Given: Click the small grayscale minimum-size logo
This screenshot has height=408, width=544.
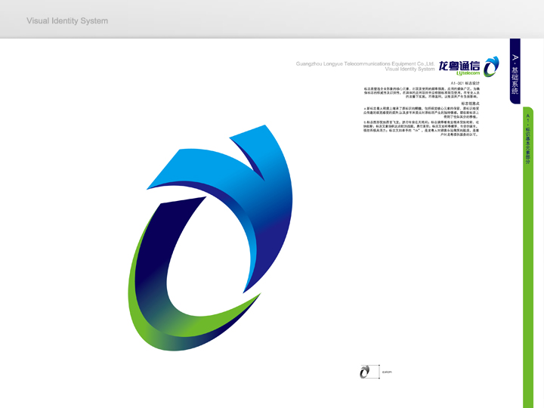Looking at the screenshot, I should [x=364, y=372].
